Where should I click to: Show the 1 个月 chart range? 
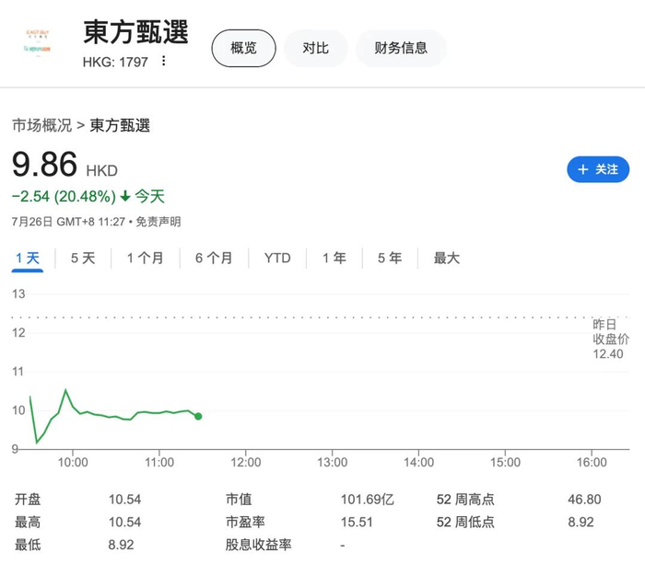(145, 259)
